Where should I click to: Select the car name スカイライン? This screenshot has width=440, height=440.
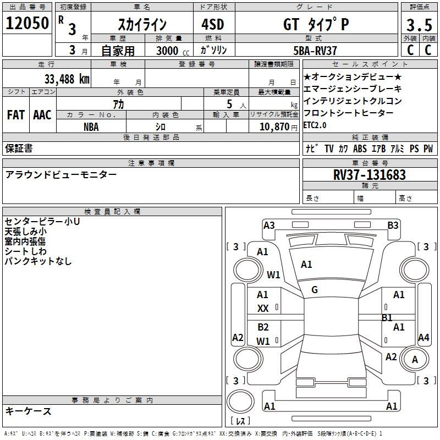(142, 25)
